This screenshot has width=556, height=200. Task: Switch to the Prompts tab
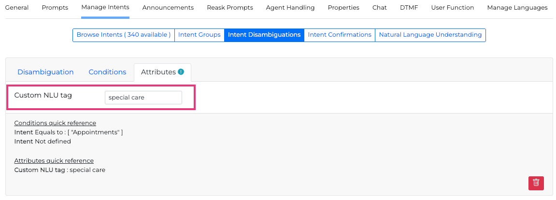coord(55,8)
